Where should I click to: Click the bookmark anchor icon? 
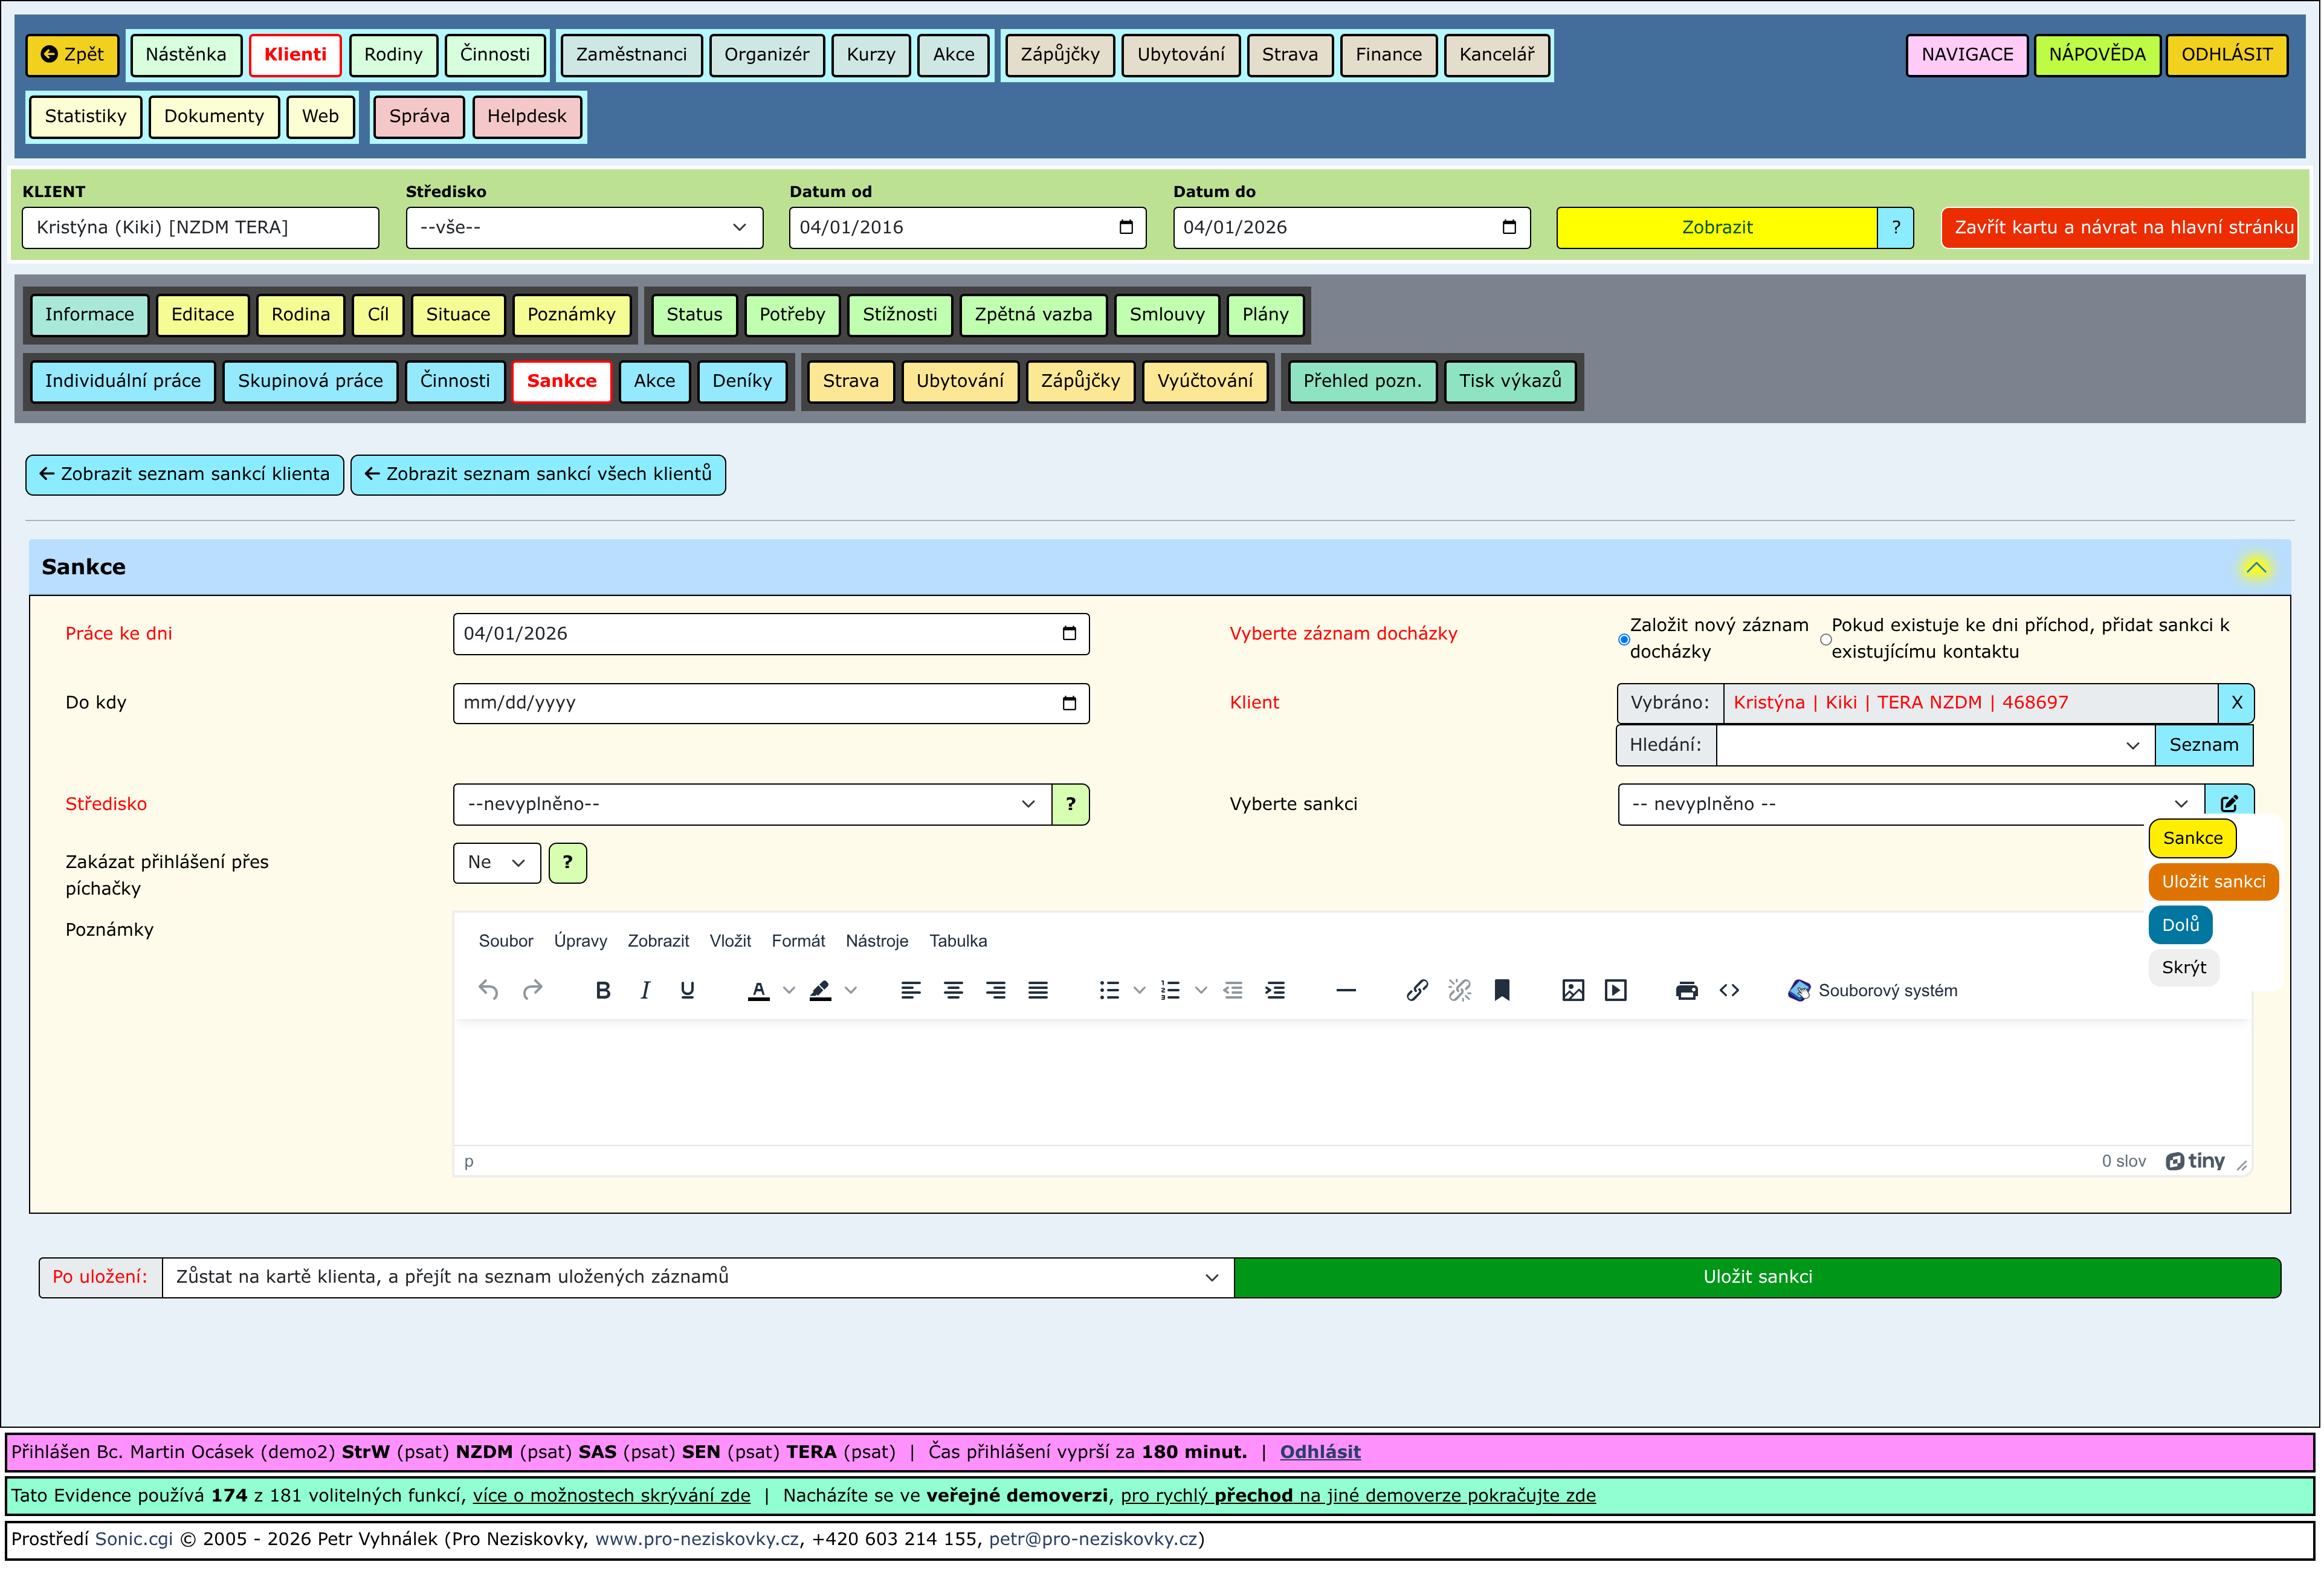pyautogui.click(x=1502, y=991)
